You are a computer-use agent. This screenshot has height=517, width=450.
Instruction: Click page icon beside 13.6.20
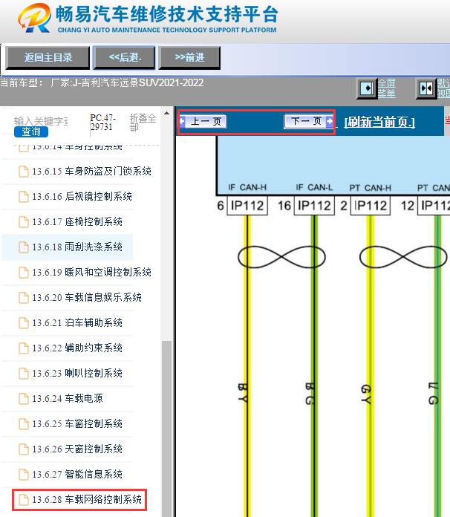click(24, 297)
